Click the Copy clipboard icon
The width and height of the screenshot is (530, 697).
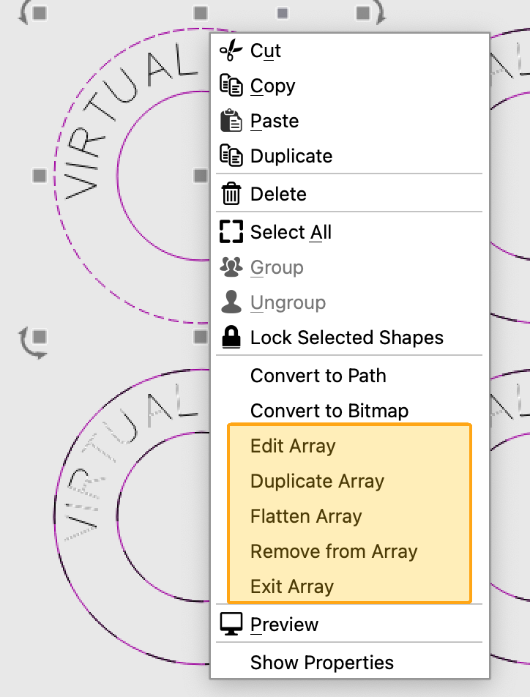point(231,86)
